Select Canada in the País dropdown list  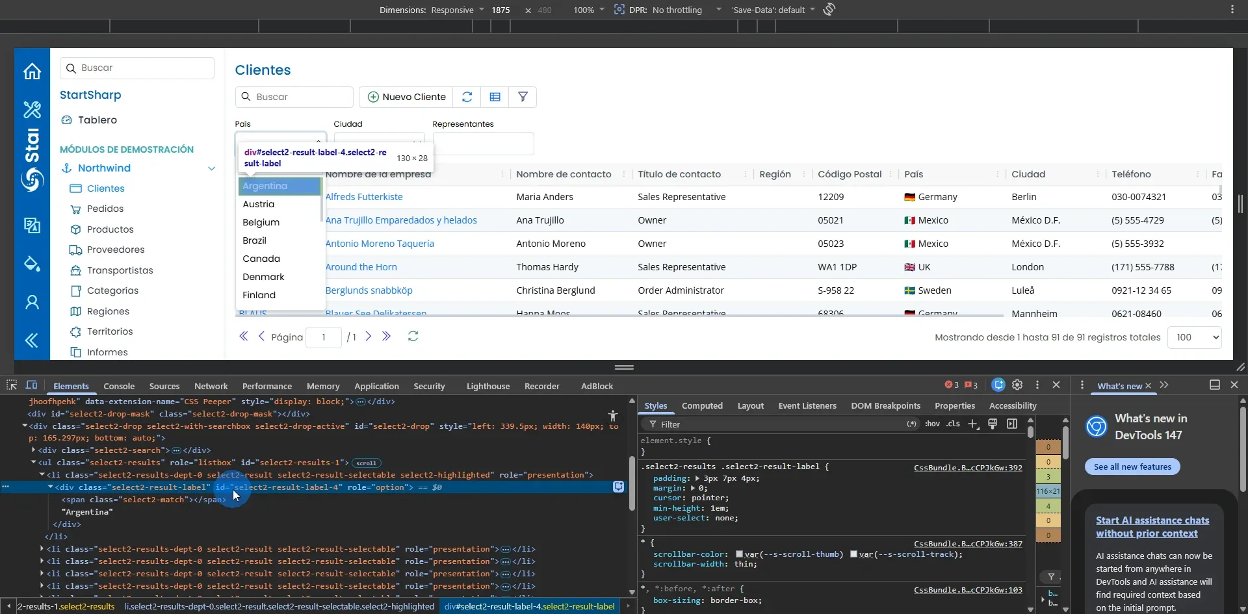point(279,259)
